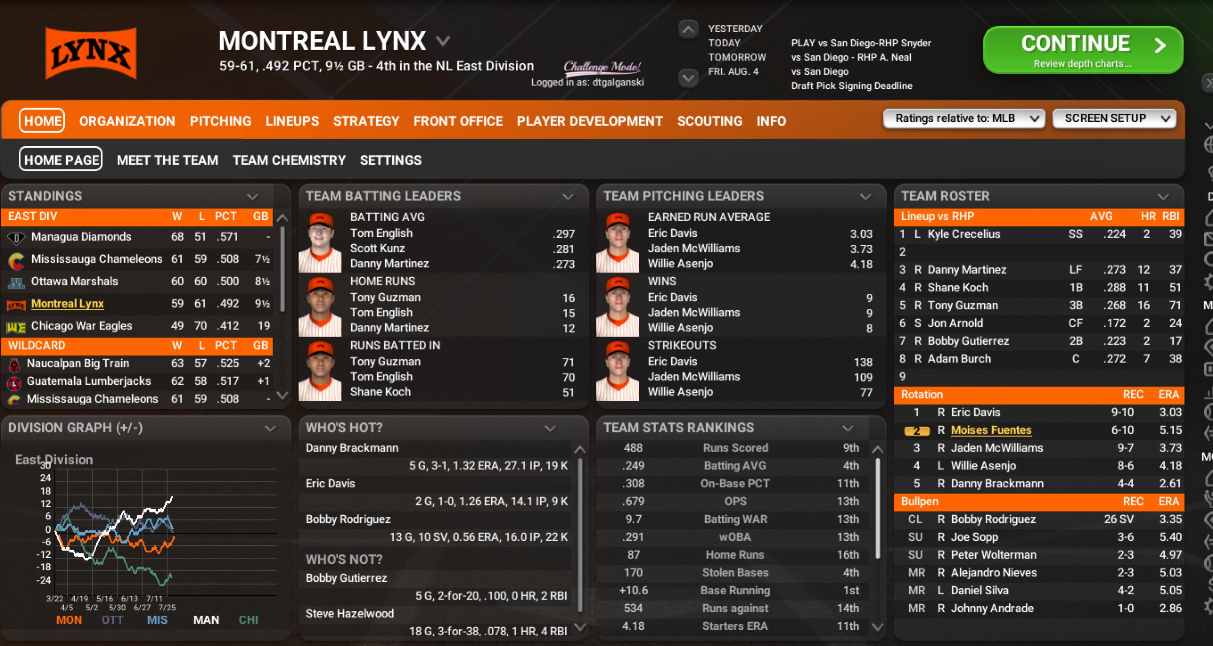Click the Guatemala Lumberjacks wildcard logo
Screen dimensions: 1213x646
click(14, 382)
